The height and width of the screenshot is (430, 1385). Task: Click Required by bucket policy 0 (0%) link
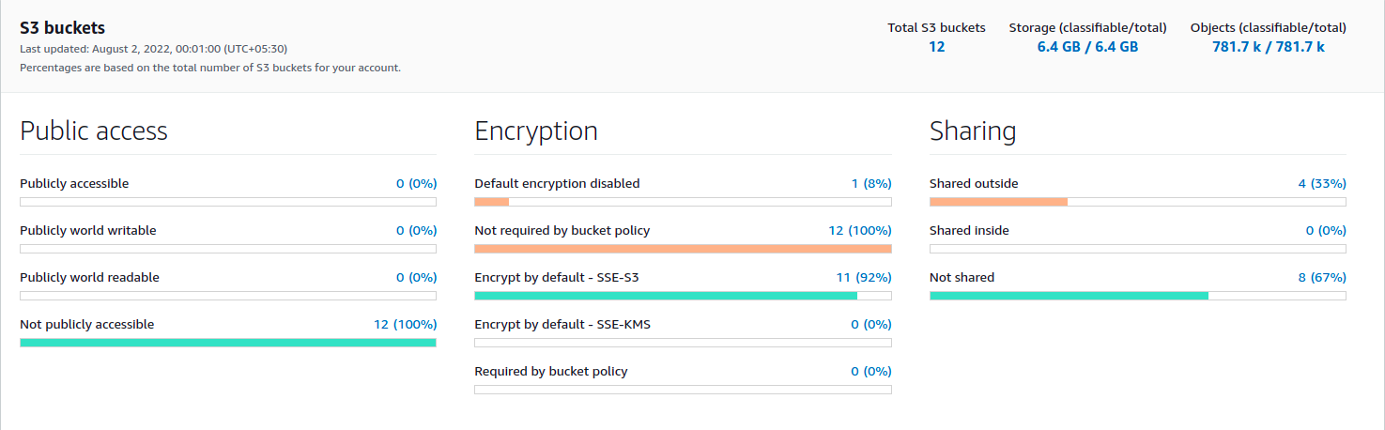tap(870, 372)
